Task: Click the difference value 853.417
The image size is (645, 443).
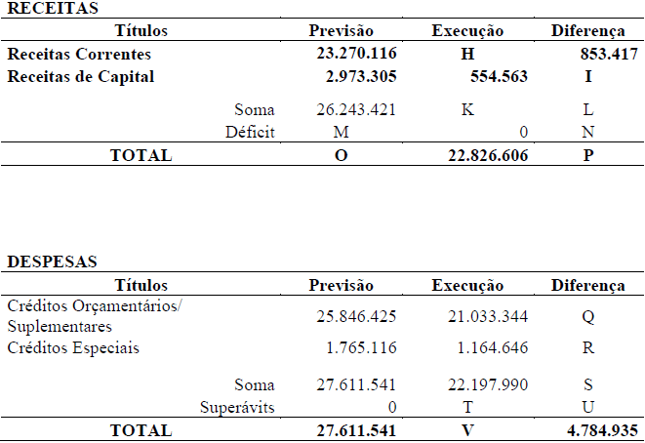Action: tap(602, 55)
